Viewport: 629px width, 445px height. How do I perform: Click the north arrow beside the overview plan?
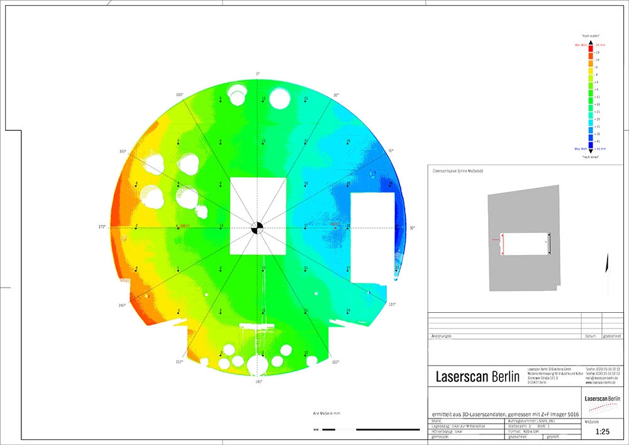tap(607, 262)
